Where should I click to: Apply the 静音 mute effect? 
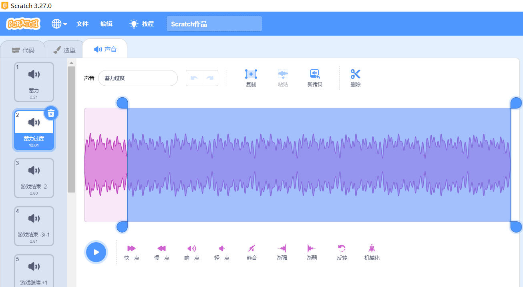(251, 252)
